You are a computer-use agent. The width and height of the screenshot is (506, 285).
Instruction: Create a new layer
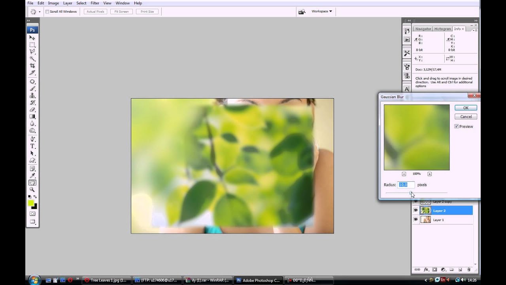460,270
